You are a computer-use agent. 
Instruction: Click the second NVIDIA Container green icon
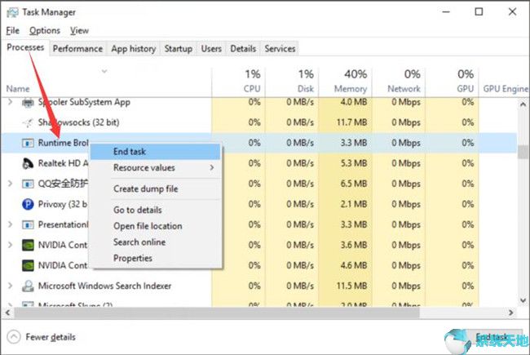click(x=28, y=265)
